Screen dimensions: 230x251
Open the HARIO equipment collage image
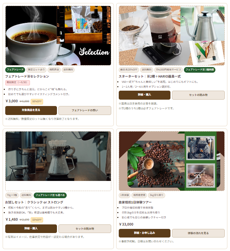point(172,36)
